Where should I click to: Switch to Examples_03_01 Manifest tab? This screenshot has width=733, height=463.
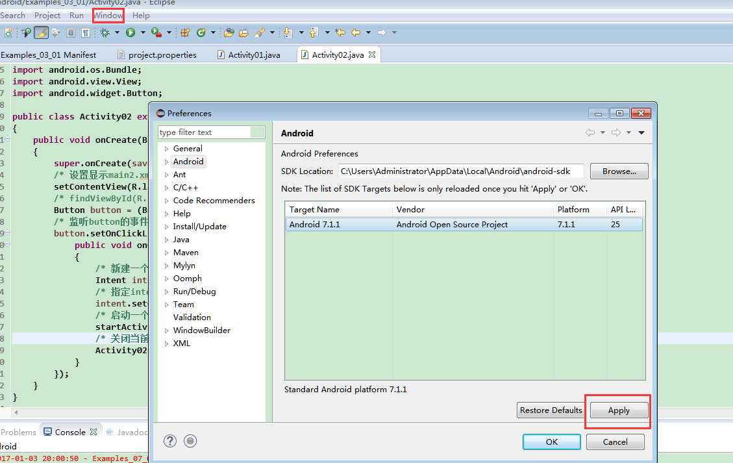point(48,55)
